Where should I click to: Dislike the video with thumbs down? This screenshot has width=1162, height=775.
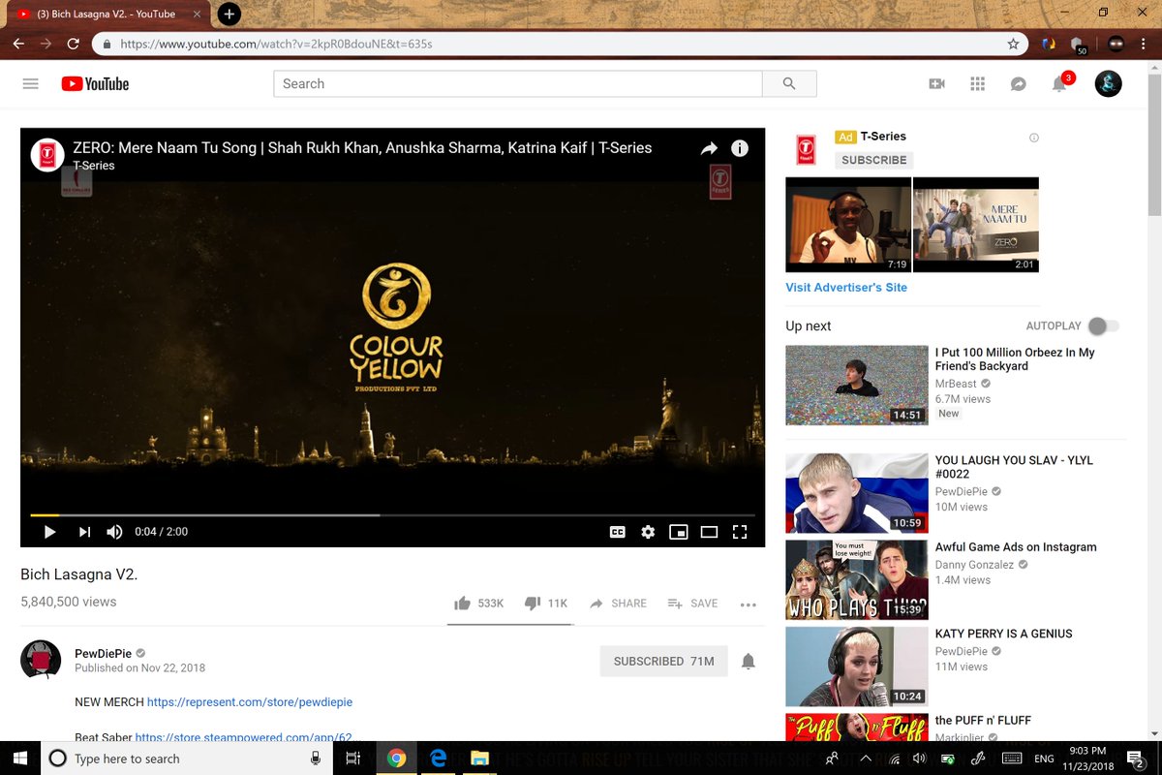[x=545, y=604]
